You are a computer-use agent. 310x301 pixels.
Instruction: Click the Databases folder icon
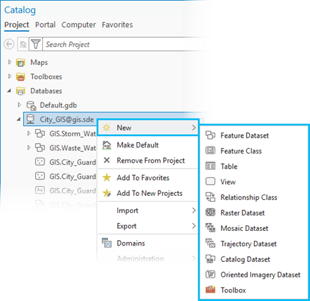(21, 91)
